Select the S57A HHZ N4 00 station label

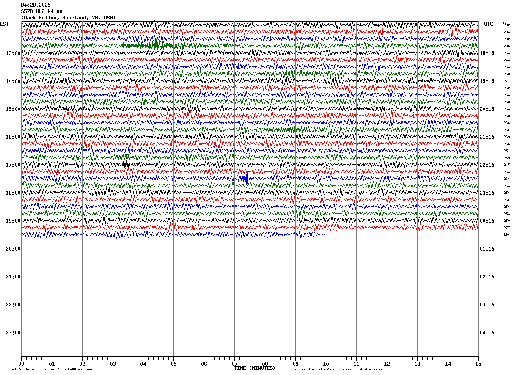click(x=41, y=11)
